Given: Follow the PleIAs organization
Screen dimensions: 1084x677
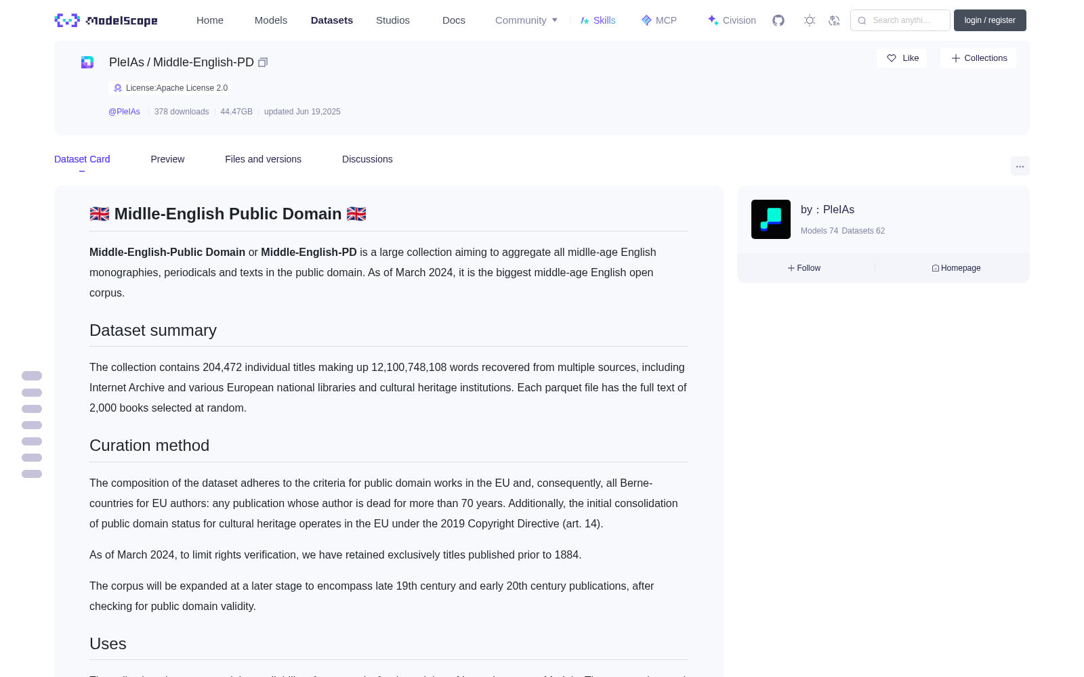Looking at the screenshot, I should click(804, 268).
